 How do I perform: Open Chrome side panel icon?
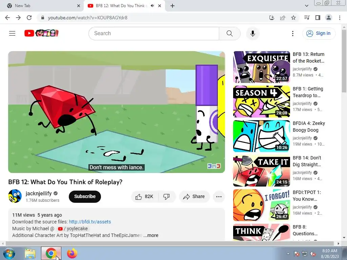pyautogui.click(x=318, y=18)
